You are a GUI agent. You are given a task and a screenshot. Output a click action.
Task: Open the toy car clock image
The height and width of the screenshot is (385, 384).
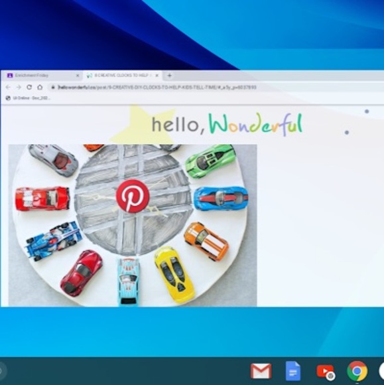point(133,226)
